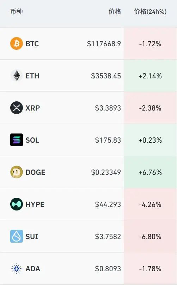Open the BTC coin name link
The width and height of the screenshot is (177, 285).
pos(32,44)
